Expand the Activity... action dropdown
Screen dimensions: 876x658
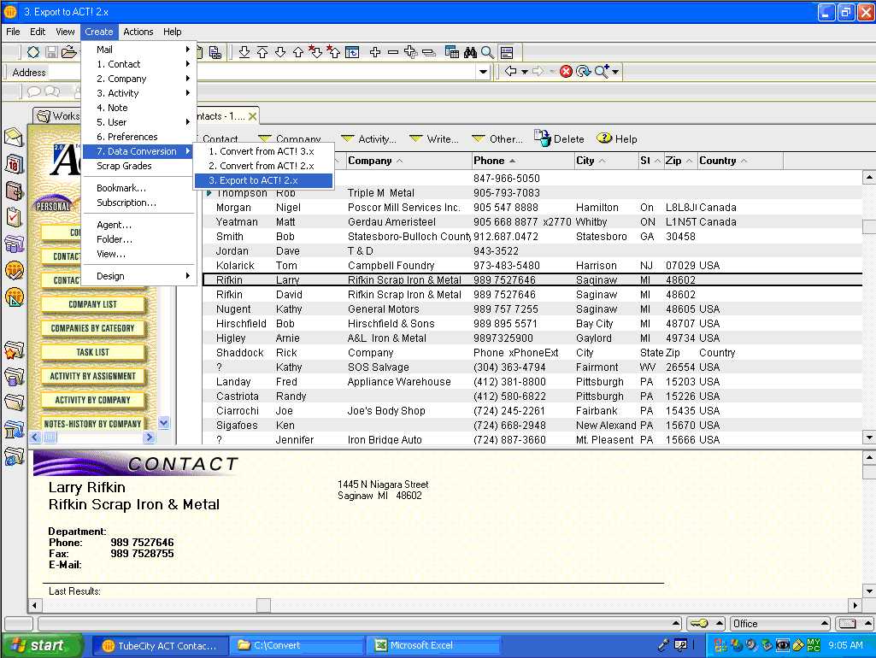(368, 139)
